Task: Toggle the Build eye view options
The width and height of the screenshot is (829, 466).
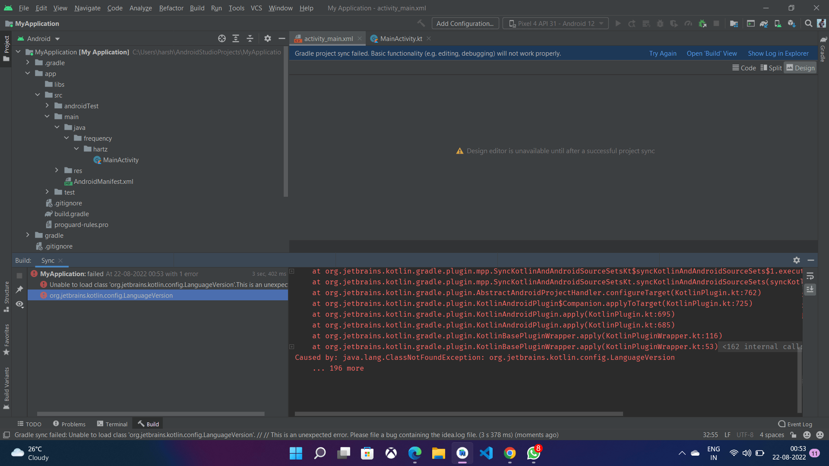Action: point(19,304)
